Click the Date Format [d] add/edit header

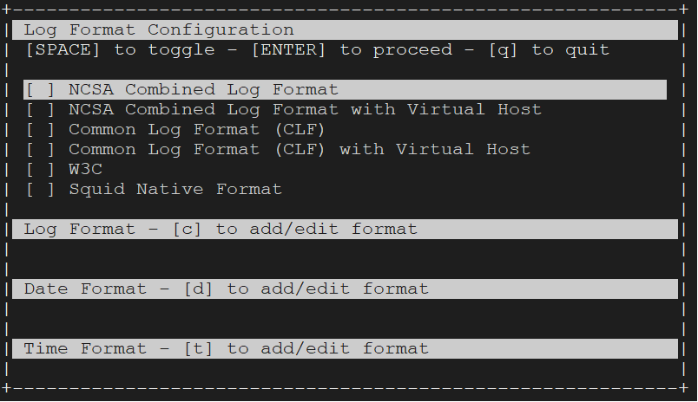click(345, 289)
